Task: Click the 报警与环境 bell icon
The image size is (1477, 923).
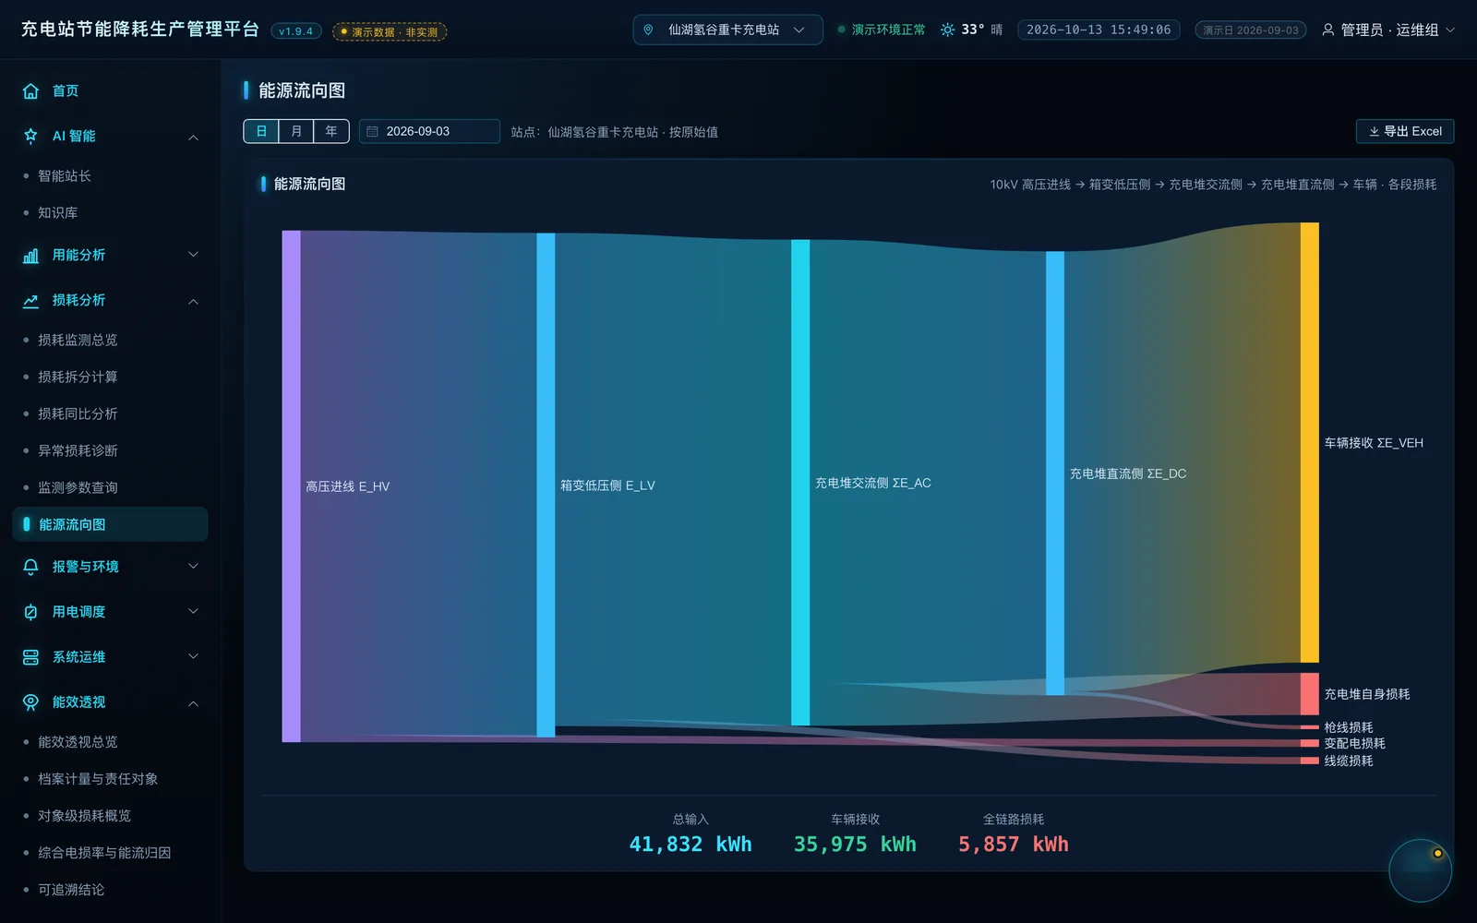Action: [x=30, y=567]
